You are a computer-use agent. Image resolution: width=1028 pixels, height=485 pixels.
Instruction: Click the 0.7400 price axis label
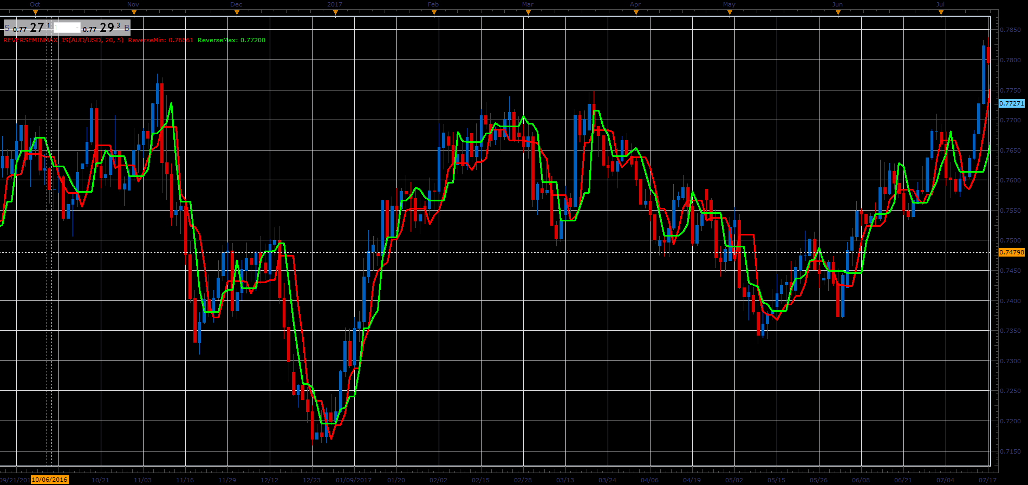(x=1011, y=301)
